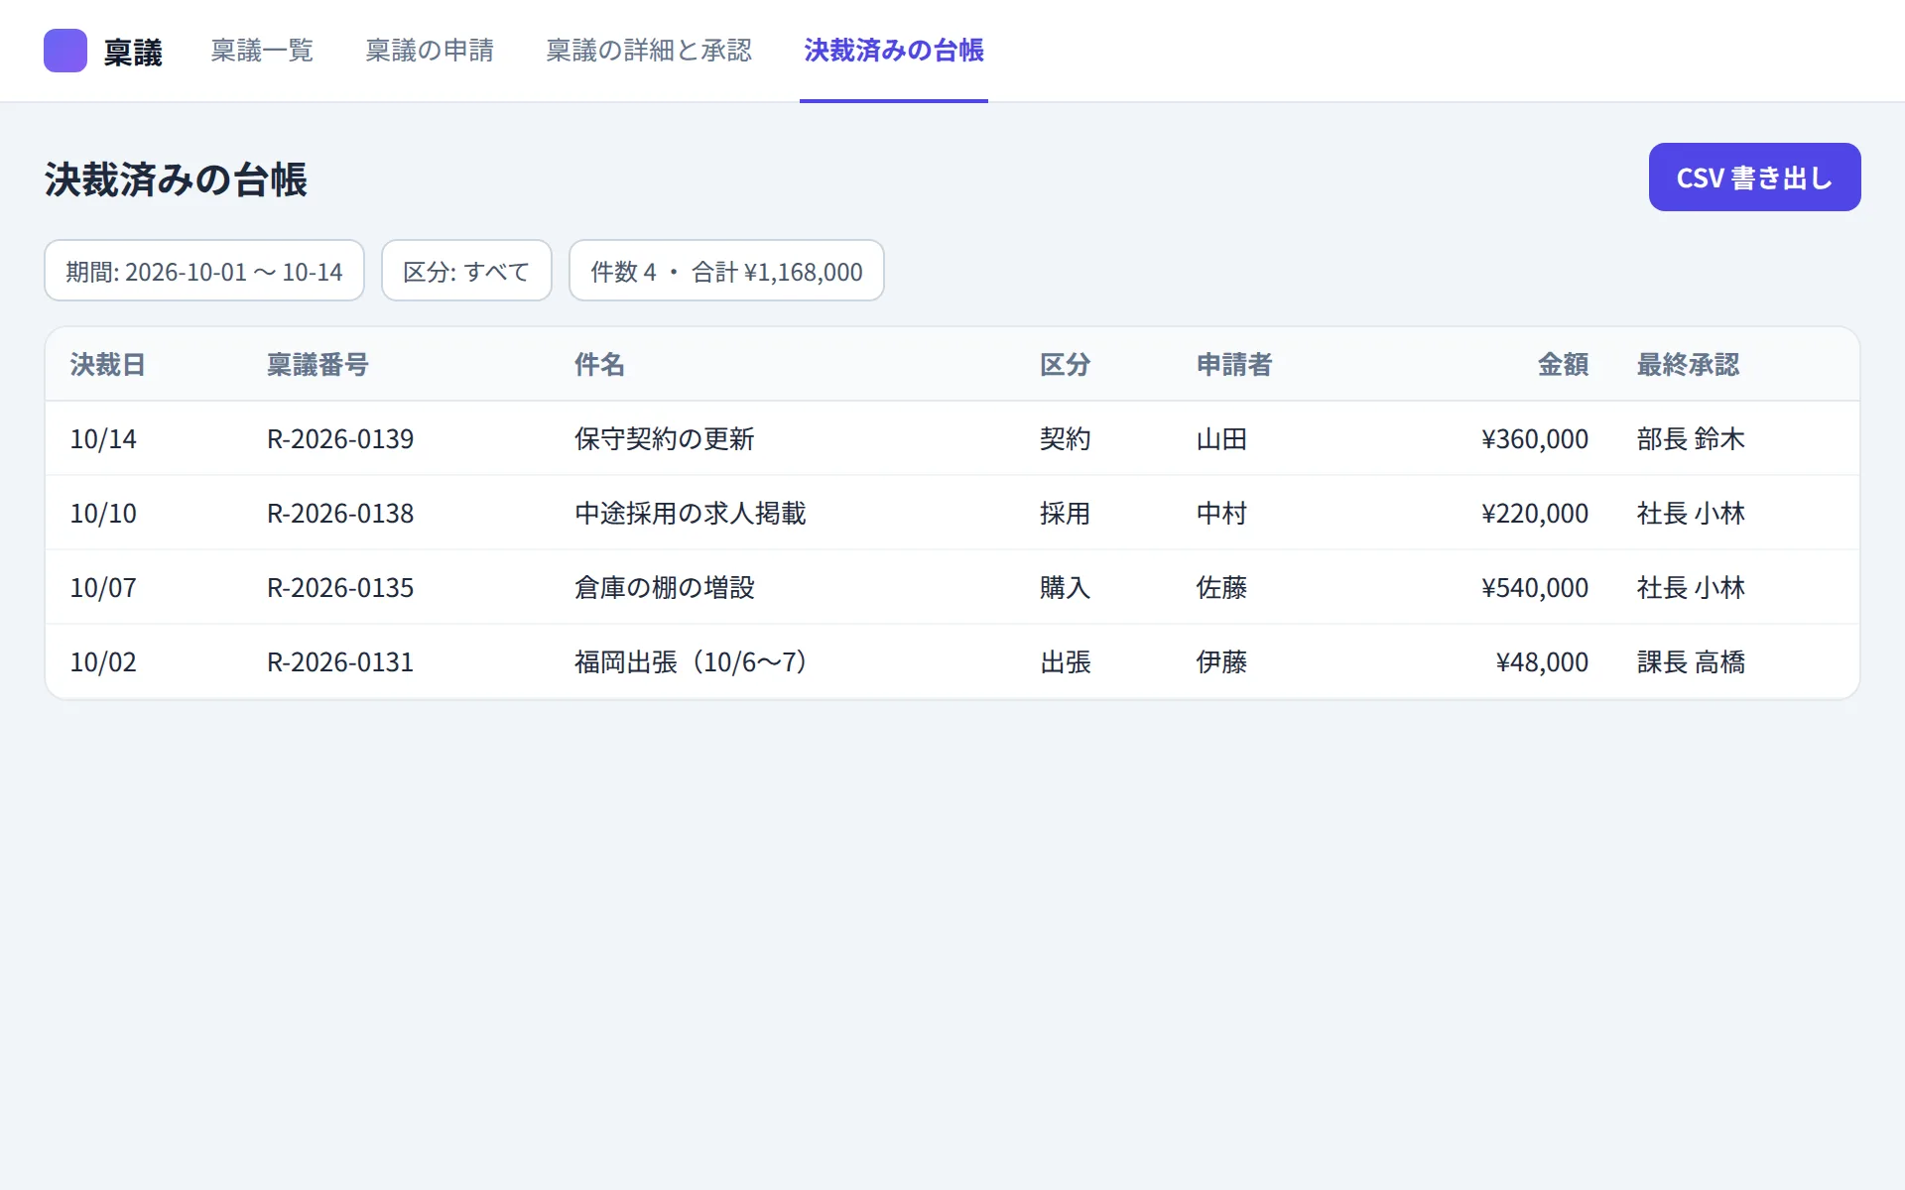Click the ¥540,000 amount cell
1905x1190 pixels.
coord(1535,588)
